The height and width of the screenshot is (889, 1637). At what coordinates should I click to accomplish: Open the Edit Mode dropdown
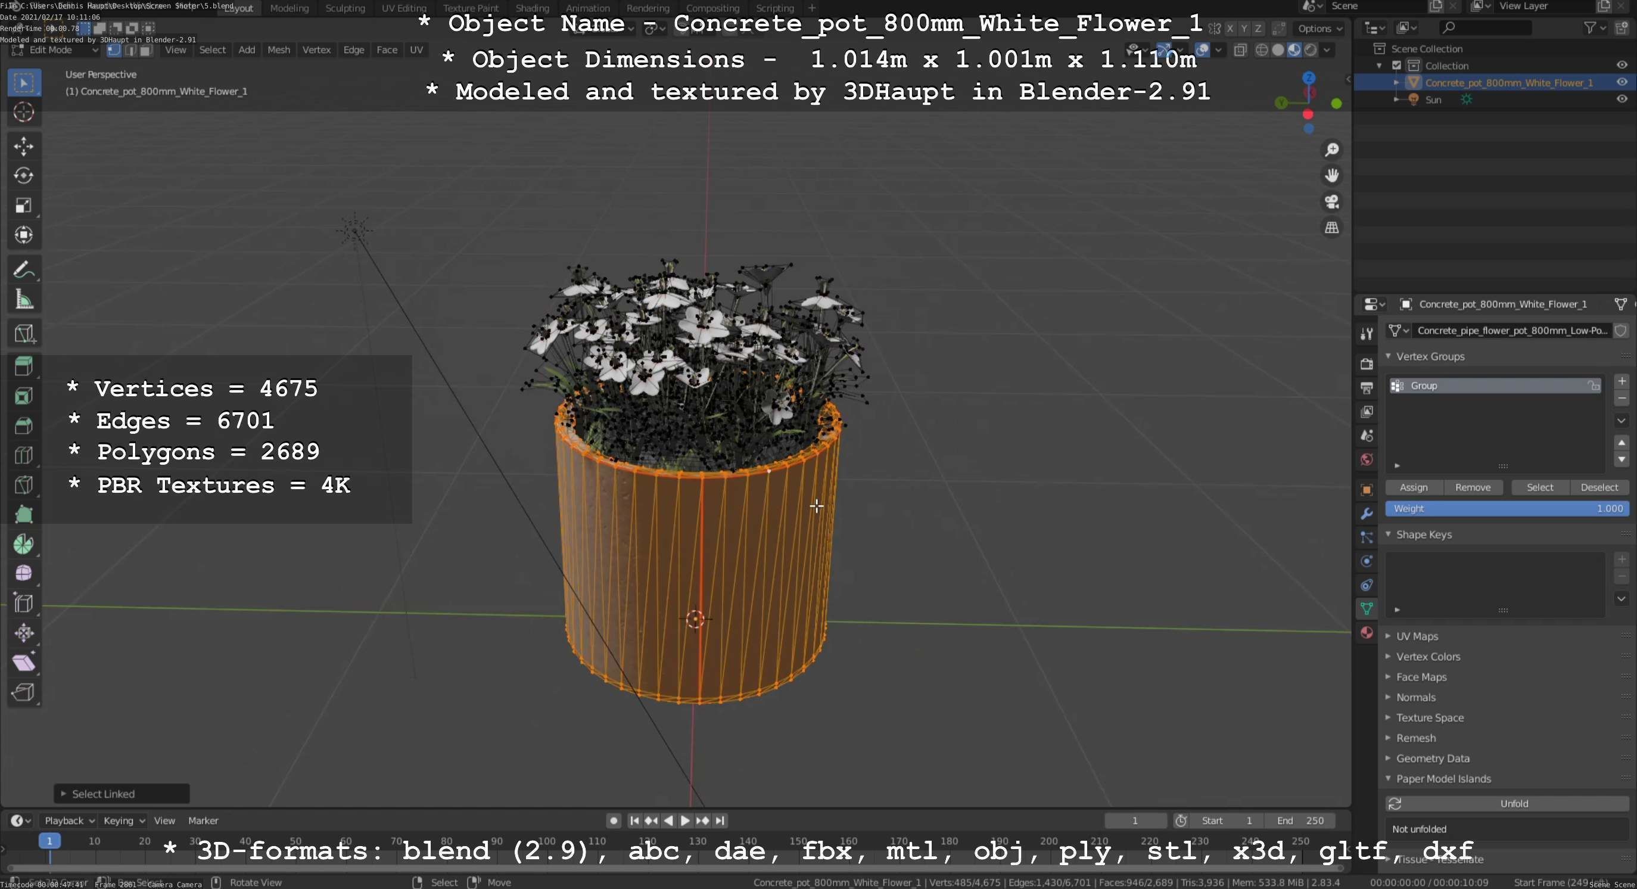(55, 50)
